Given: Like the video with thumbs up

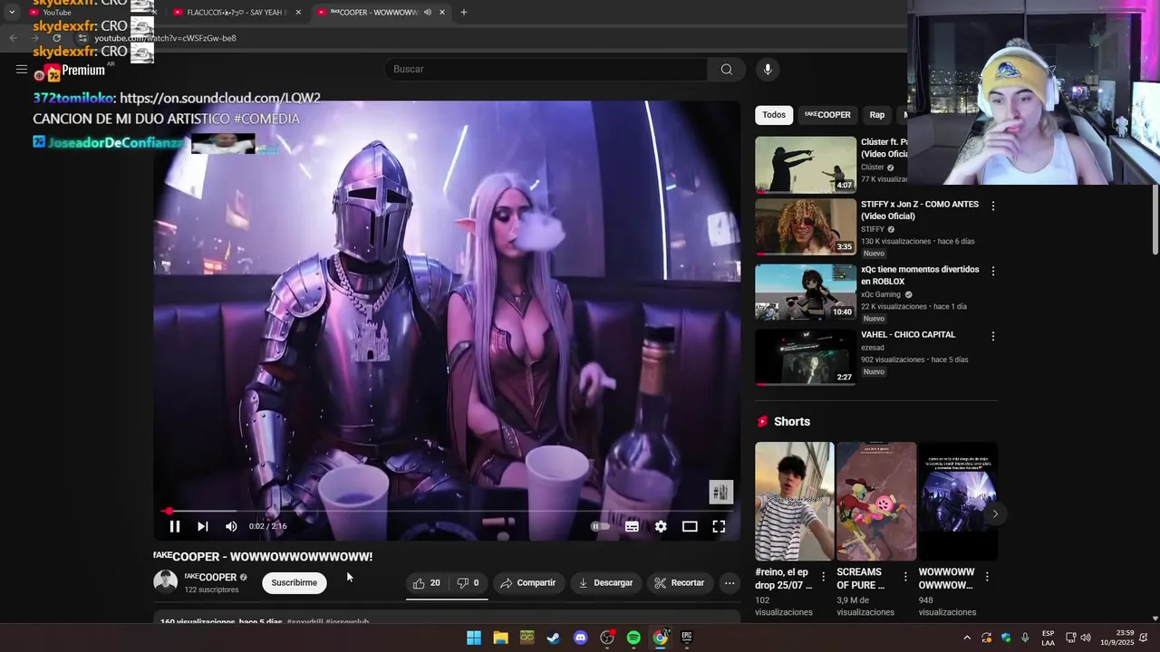Looking at the screenshot, I should point(427,583).
